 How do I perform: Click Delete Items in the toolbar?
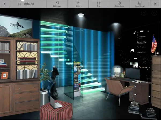119,4
